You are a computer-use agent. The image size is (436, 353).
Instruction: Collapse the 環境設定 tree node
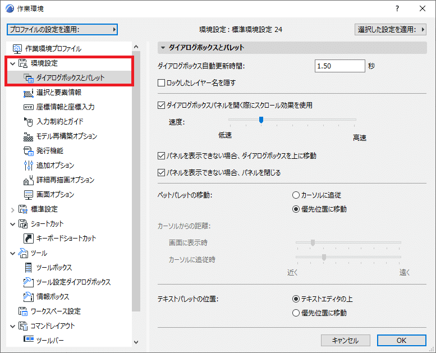[12, 63]
